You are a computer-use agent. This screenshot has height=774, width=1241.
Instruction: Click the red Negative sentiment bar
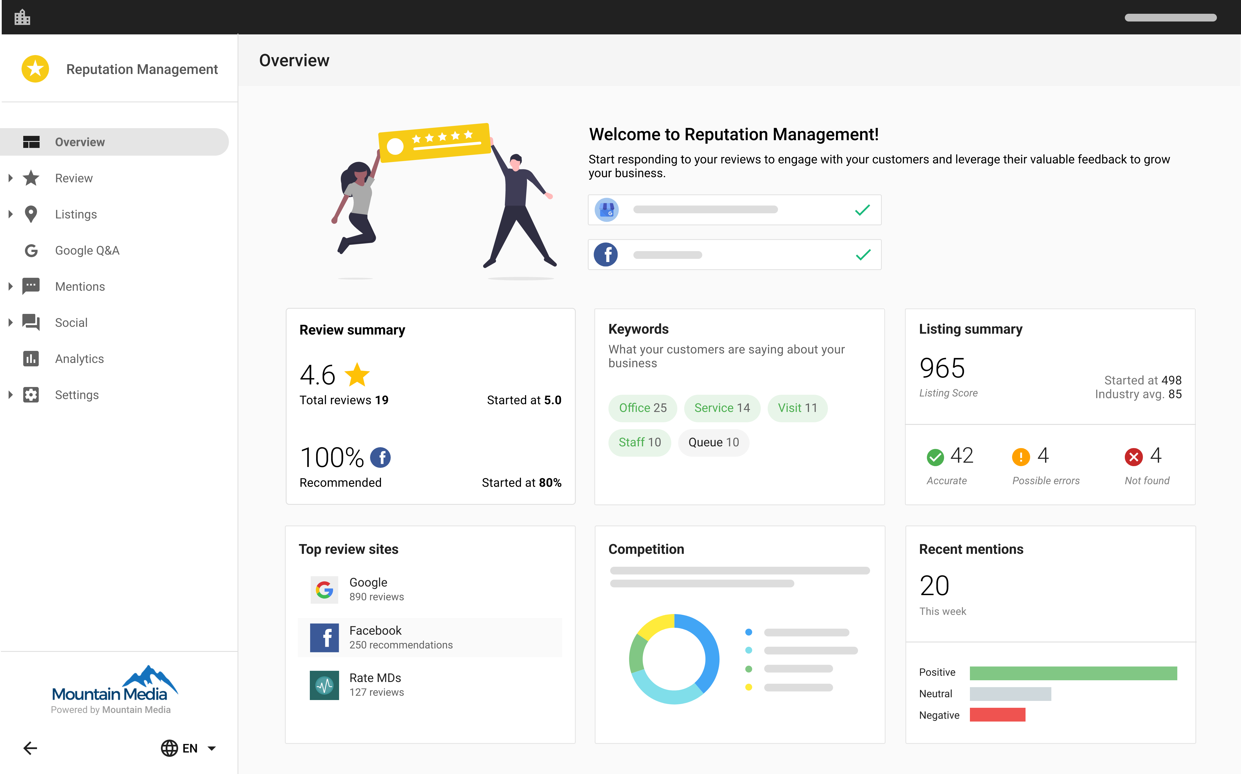click(997, 715)
